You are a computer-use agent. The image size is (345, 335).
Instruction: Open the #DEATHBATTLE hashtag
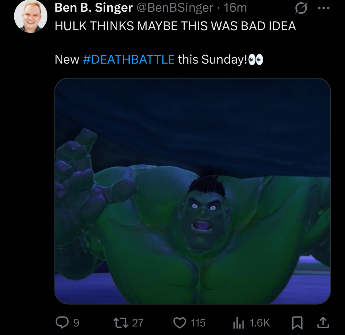coord(129,59)
